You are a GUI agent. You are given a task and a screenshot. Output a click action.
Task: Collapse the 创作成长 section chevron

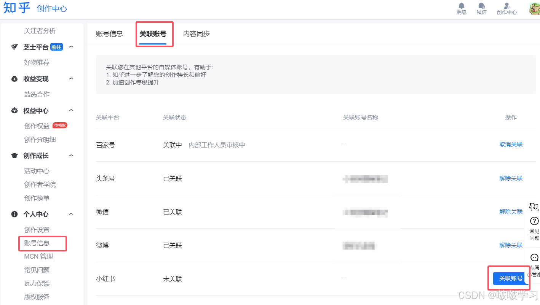click(71, 156)
